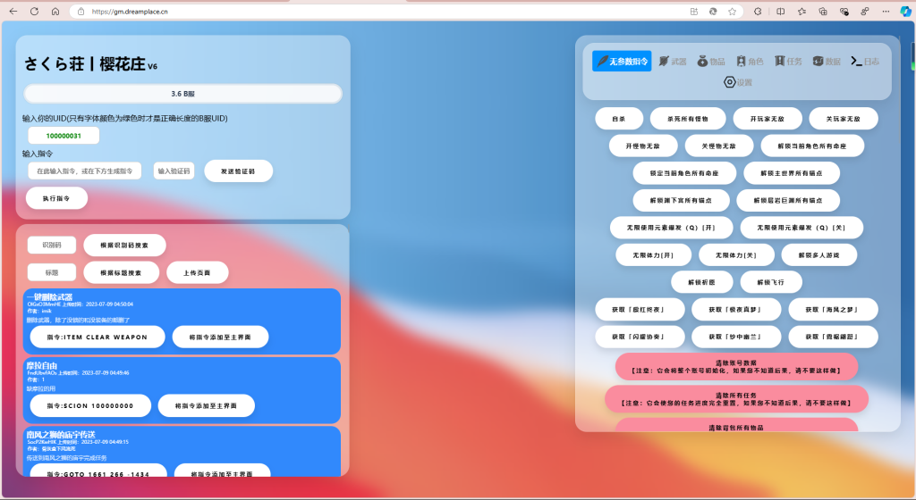
Task: Click the 无限体力[开] button
Action: point(654,255)
